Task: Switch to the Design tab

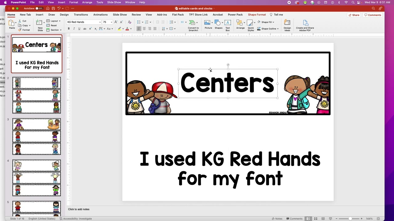Action: pyautogui.click(x=64, y=14)
